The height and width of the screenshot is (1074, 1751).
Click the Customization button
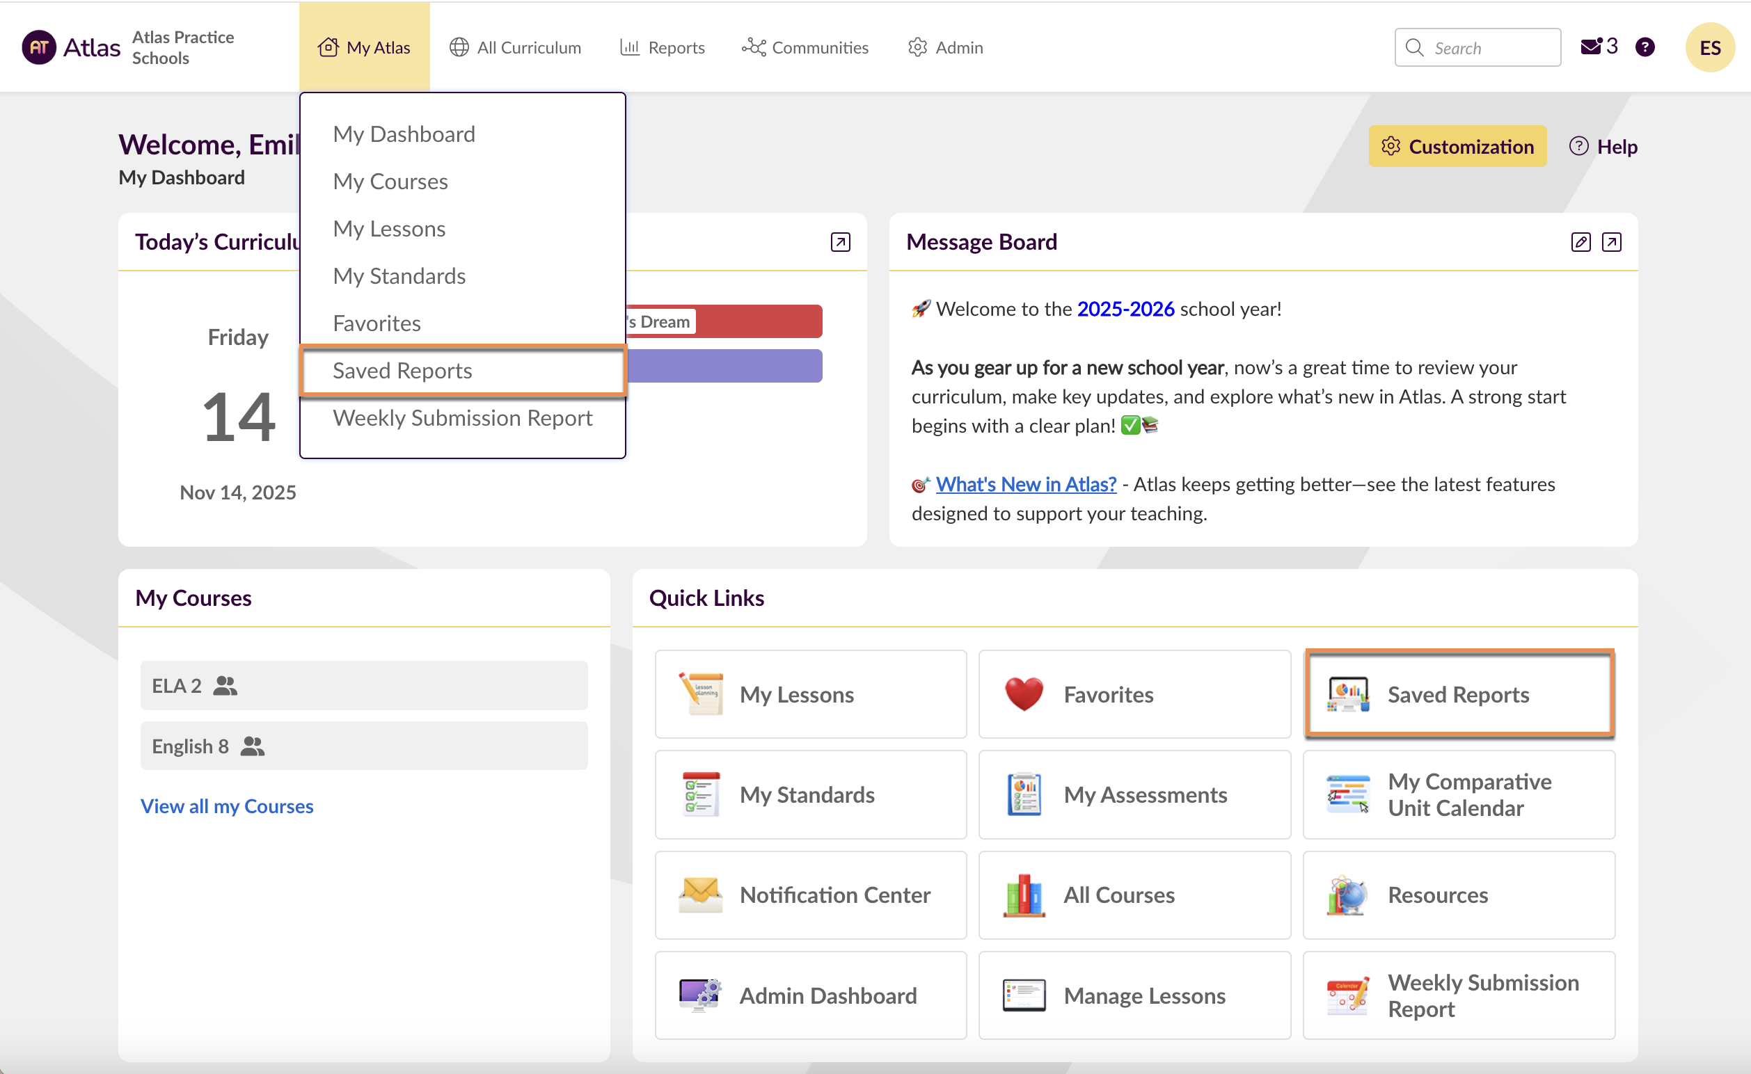click(x=1457, y=146)
